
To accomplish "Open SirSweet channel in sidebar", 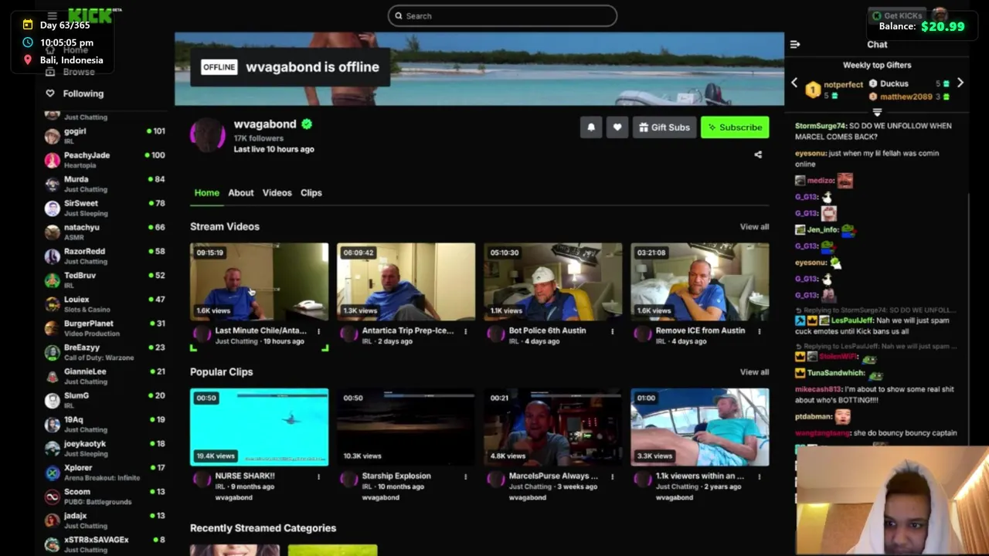I will 104,208.
